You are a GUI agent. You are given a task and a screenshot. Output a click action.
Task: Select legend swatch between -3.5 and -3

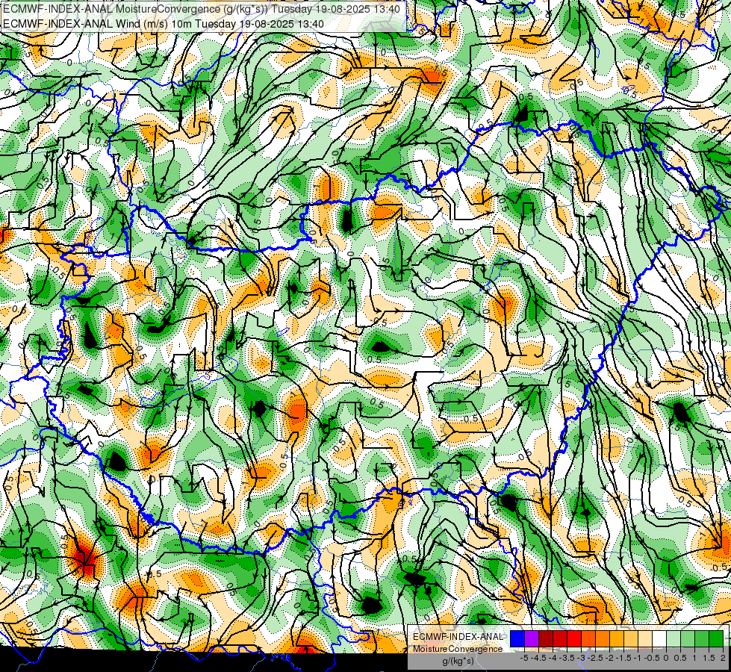574,639
